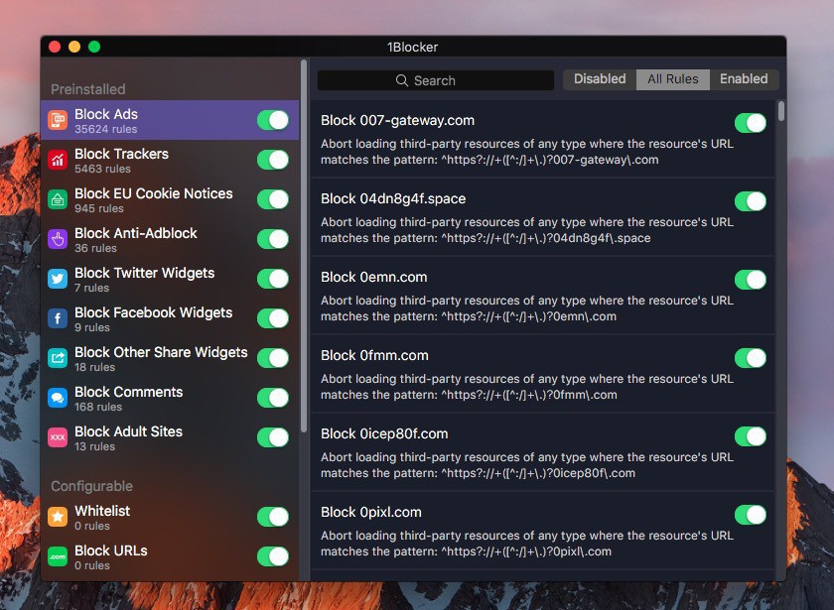Turn off Block Adult Sites switch
This screenshot has height=610, width=834.
pos(273,437)
